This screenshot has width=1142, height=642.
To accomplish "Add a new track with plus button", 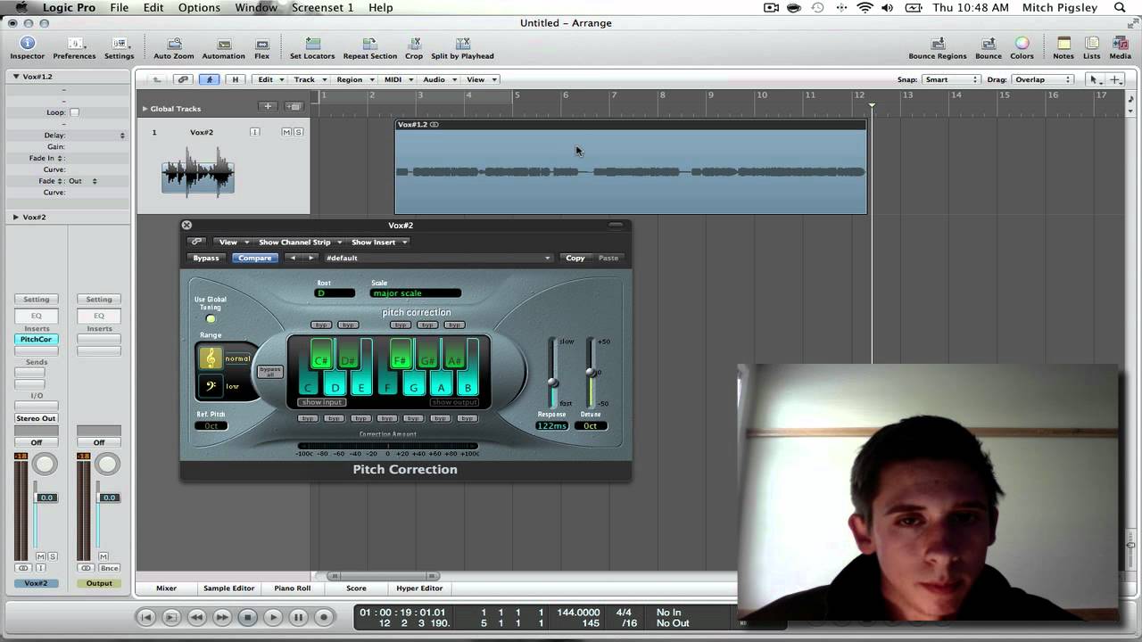I will (x=268, y=107).
